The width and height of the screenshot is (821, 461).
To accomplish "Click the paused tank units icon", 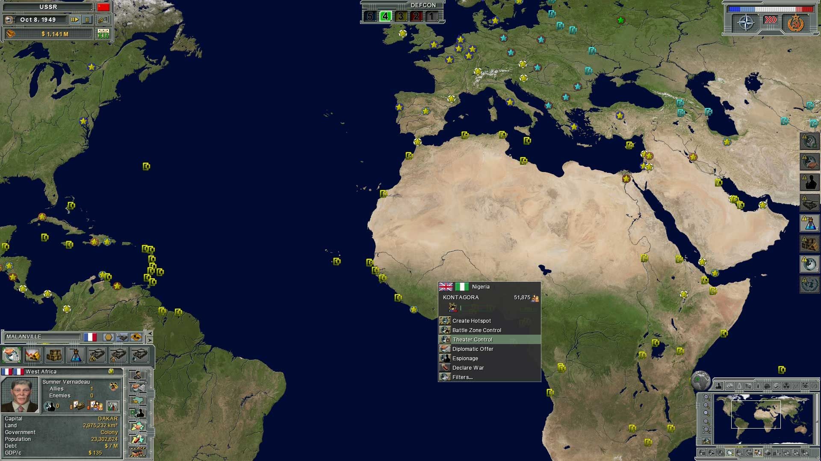I will 122,337.
